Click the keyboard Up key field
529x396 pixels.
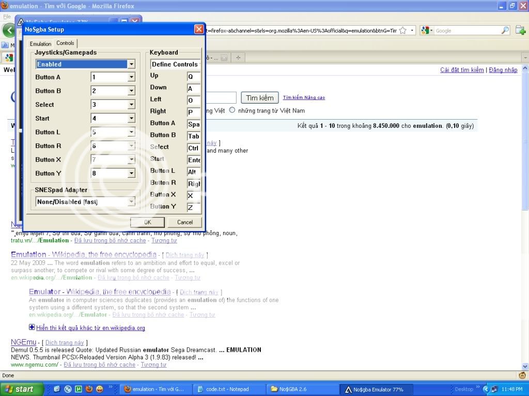pyautogui.click(x=194, y=77)
